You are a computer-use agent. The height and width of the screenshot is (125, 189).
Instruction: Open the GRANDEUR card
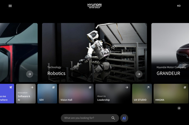tap(170, 52)
